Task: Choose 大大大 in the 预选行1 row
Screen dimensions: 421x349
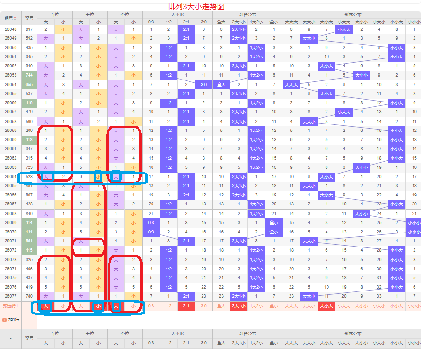Action: pyautogui.click(x=291, y=306)
